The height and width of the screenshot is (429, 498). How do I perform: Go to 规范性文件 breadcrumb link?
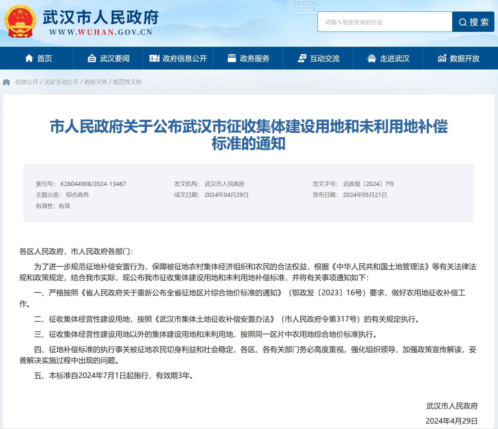(x=127, y=82)
